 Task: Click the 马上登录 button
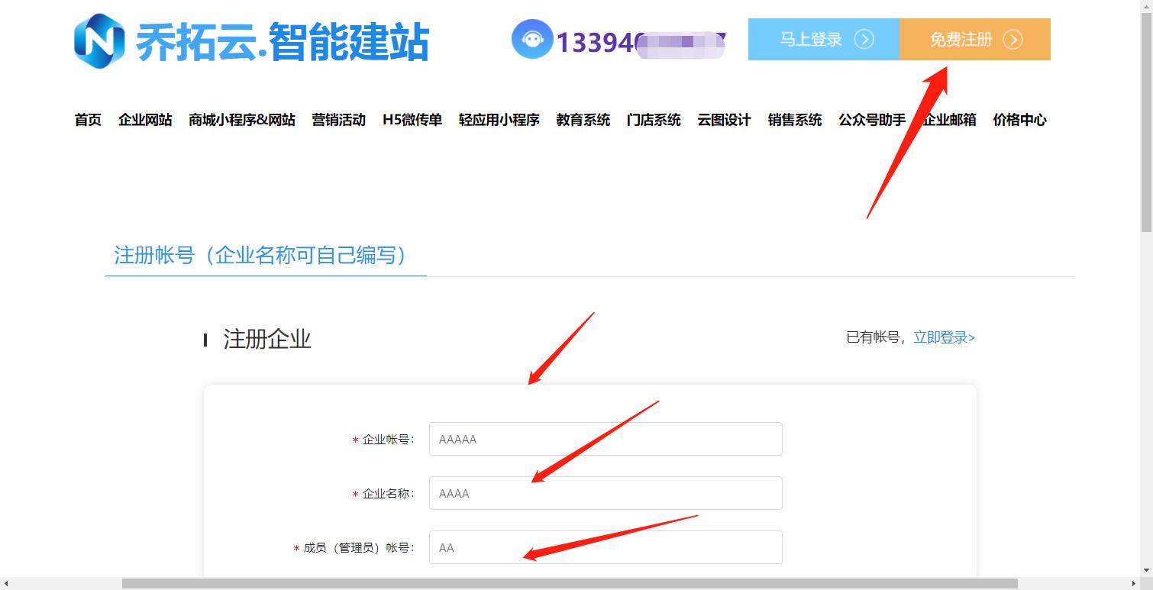823,39
